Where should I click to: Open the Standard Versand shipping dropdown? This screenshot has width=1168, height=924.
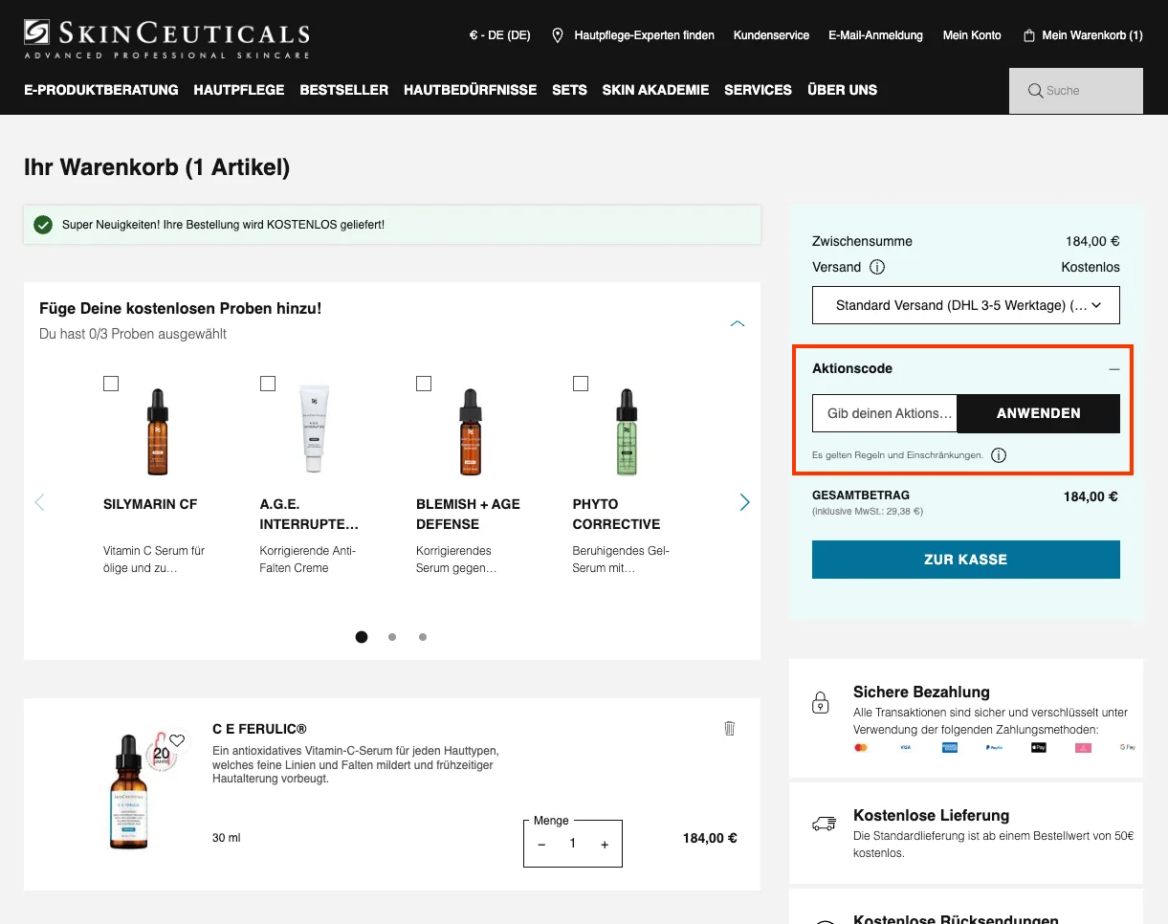click(x=965, y=304)
